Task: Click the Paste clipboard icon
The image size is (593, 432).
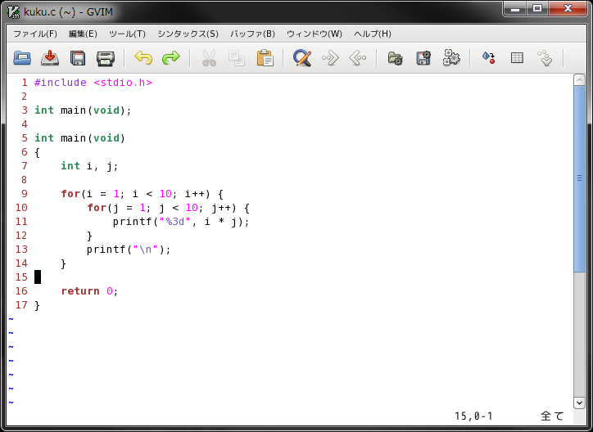Action: click(265, 58)
